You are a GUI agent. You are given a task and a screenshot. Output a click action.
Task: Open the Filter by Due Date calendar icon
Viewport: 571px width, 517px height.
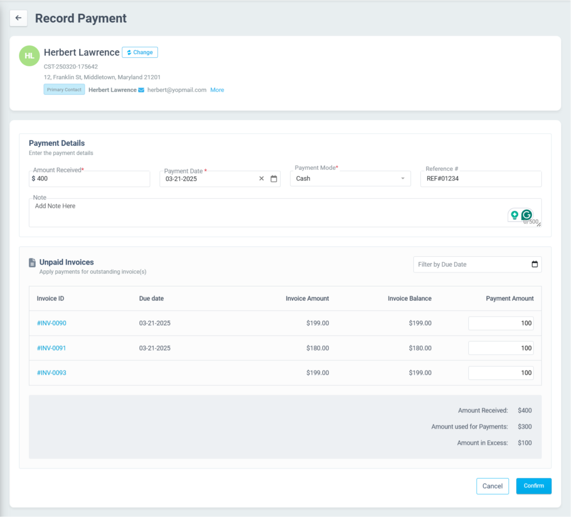[x=535, y=264]
